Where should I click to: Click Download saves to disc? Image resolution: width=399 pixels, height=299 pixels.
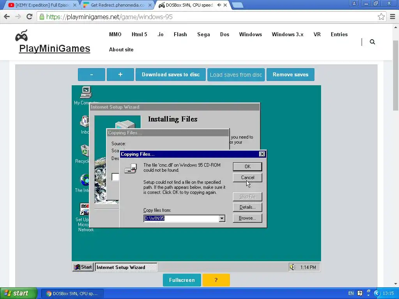(171, 74)
